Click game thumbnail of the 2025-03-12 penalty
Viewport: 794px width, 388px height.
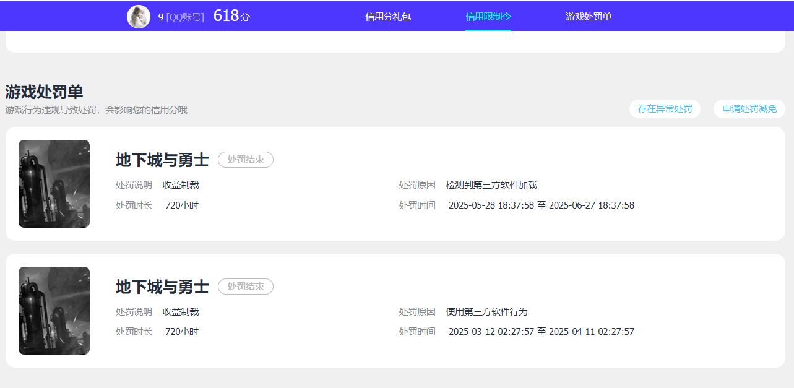click(54, 311)
